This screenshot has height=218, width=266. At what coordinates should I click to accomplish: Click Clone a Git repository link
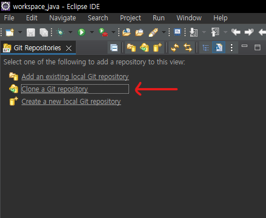pos(55,89)
